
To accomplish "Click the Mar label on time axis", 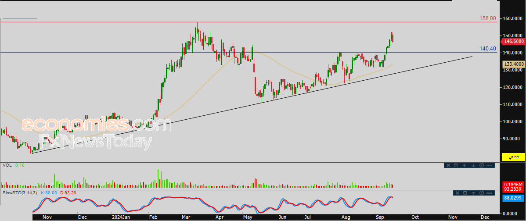I will coord(186,217).
